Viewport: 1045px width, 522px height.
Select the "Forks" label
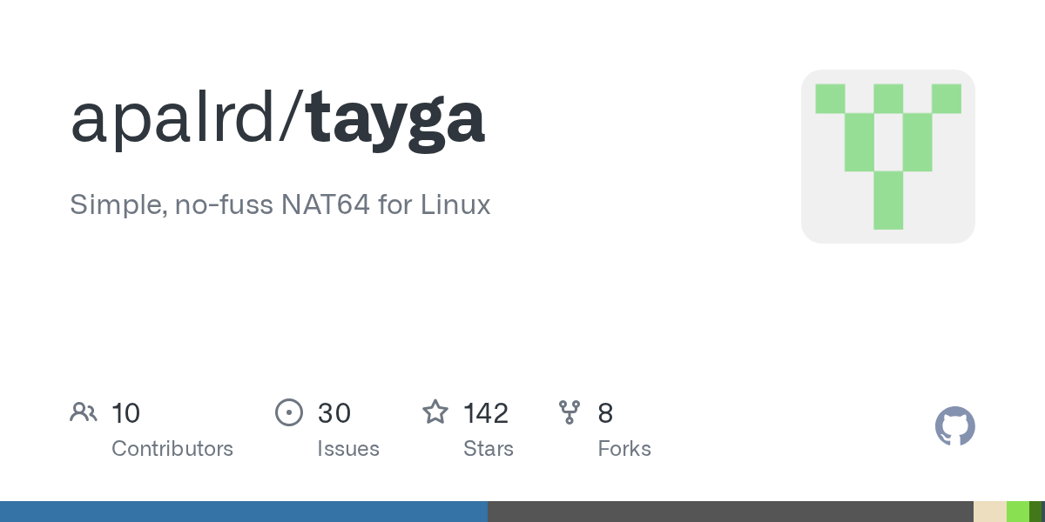click(624, 449)
